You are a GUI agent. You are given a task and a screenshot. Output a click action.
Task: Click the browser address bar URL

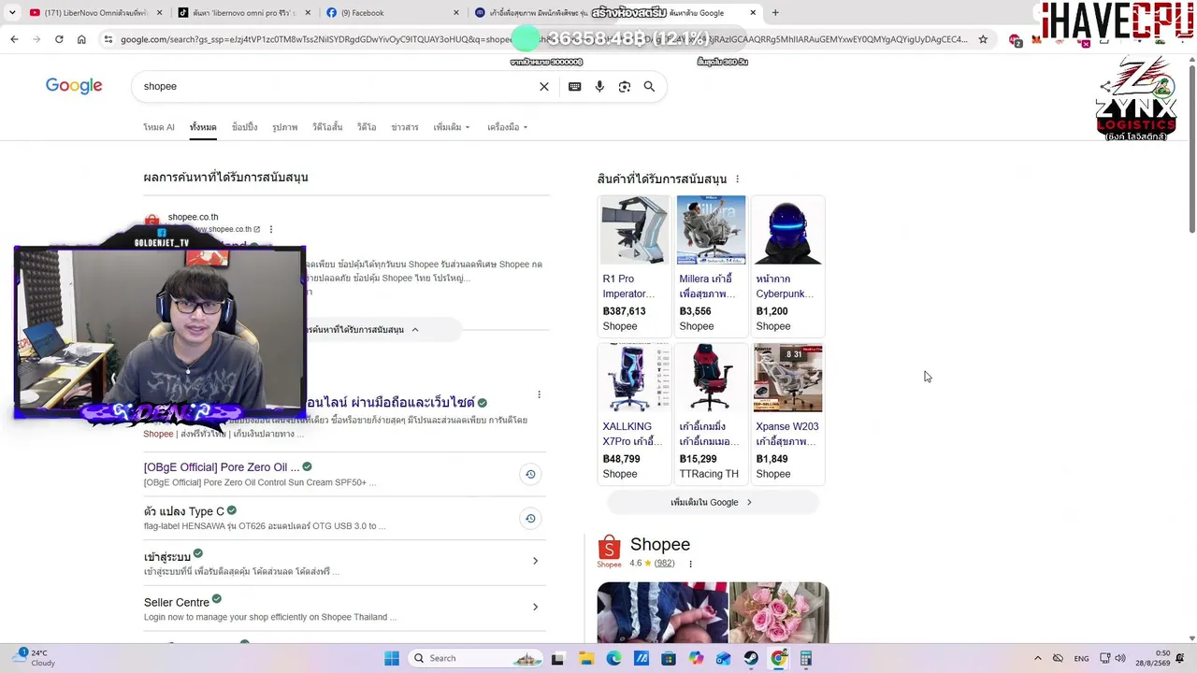coord(542,39)
